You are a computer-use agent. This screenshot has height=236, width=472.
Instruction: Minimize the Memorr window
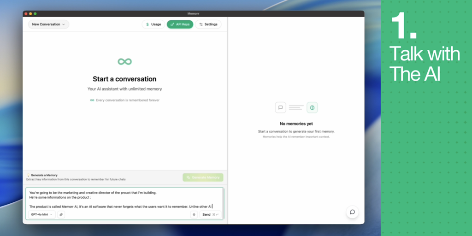pos(30,13)
